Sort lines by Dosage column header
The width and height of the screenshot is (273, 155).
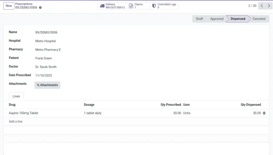tap(89, 105)
